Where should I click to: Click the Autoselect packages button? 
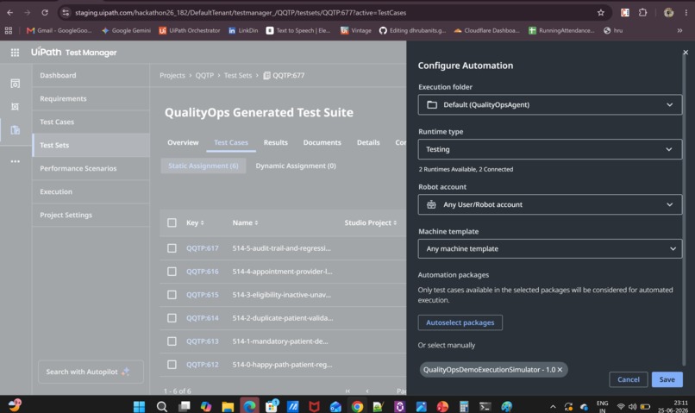tap(460, 322)
